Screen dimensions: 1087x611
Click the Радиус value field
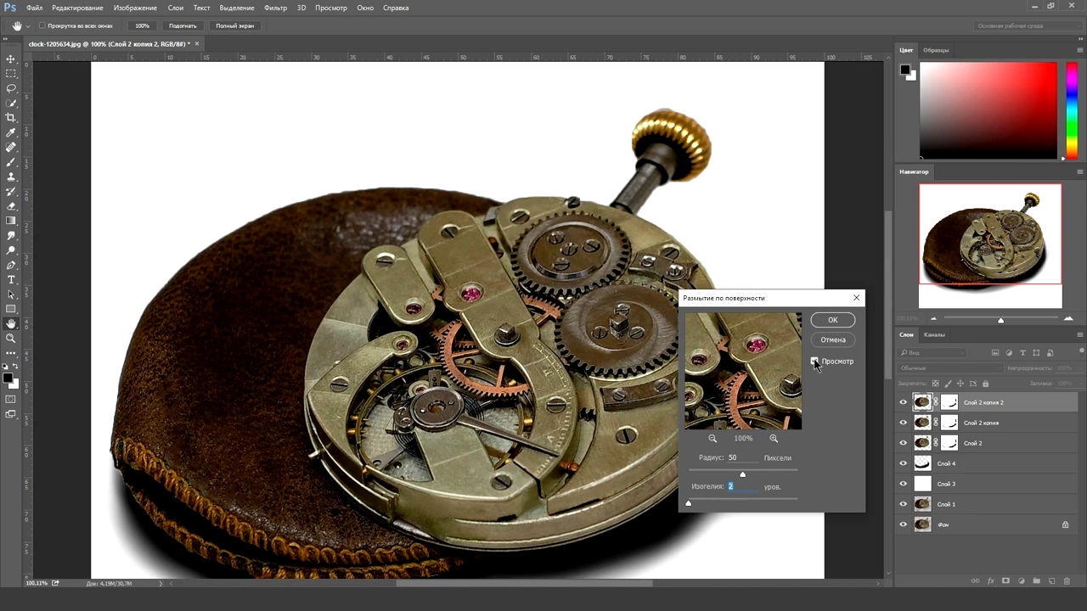[x=743, y=457]
